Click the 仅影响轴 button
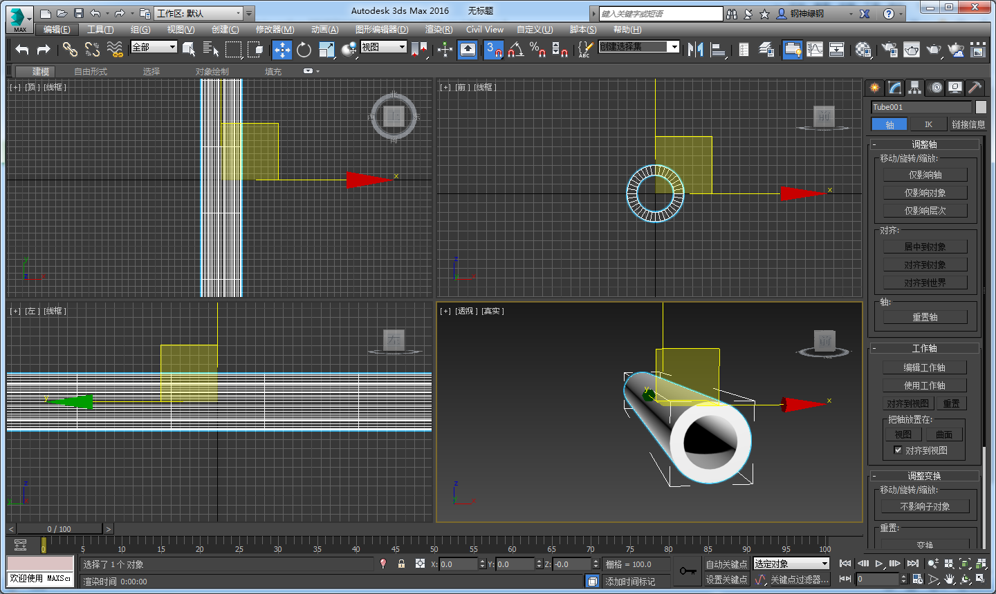 [925, 175]
